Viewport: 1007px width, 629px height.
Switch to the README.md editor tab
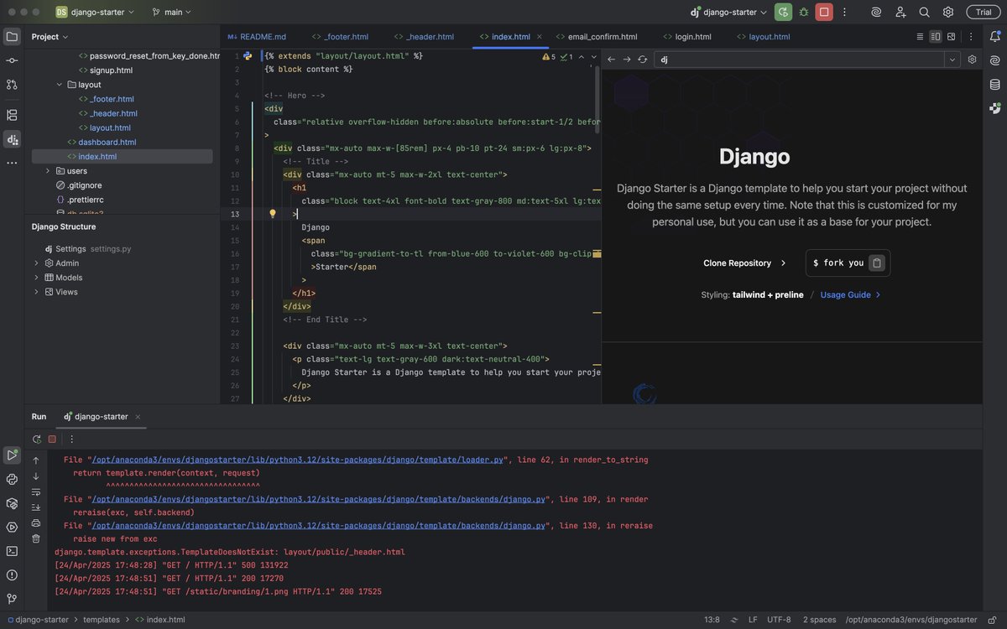pos(257,37)
